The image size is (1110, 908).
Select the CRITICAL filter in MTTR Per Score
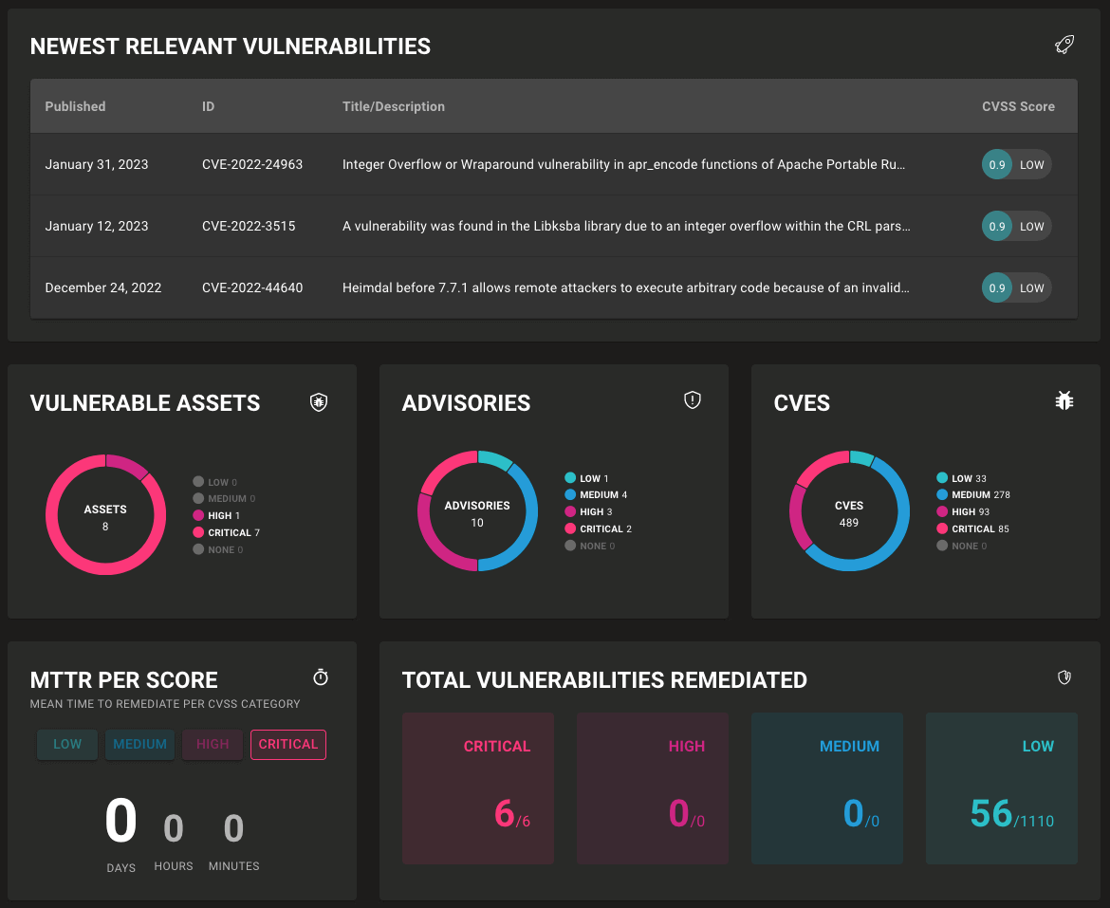point(287,745)
